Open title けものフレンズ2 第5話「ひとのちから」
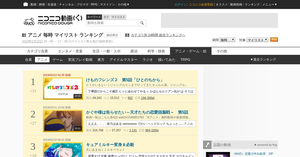This screenshot has width=300, height=157. [124, 80]
